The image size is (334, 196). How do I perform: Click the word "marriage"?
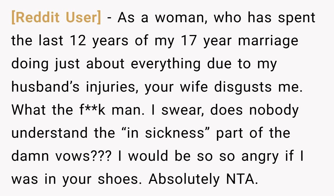(x=268, y=41)
